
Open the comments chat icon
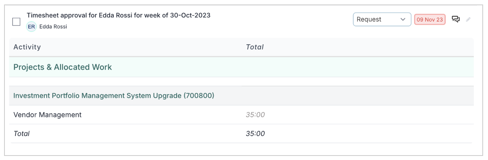[456, 19]
